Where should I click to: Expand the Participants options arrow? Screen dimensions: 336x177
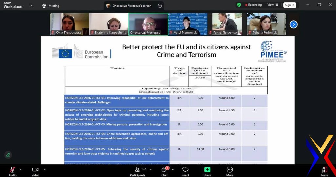click(x=151, y=169)
